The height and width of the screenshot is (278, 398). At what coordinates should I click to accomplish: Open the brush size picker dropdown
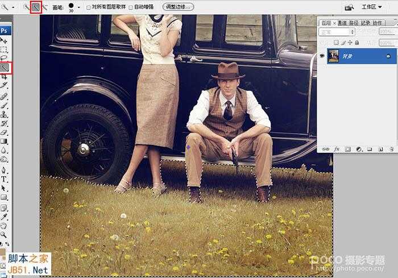(79, 7)
